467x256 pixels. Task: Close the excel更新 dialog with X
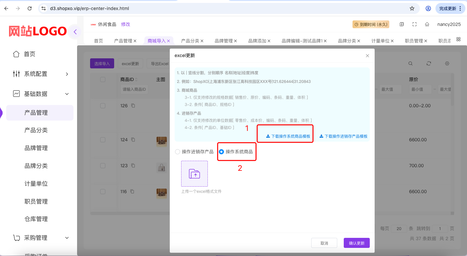(x=367, y=56)
